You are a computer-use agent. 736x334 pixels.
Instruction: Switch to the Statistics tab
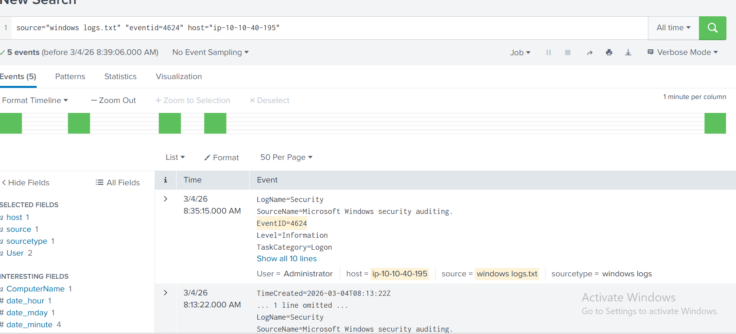(120, 77)
